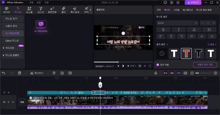
Task: Apply italic formatting to the text
Action: pyautogui.click(x=179, y=30)
